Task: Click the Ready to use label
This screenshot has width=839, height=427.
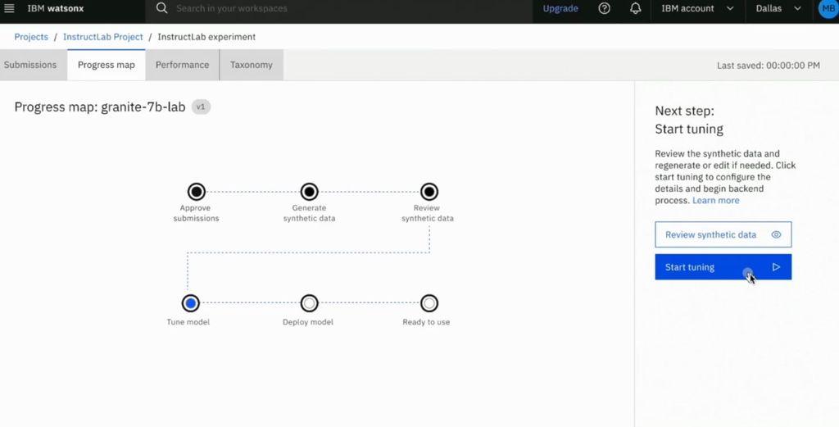Action: [426, 322]
